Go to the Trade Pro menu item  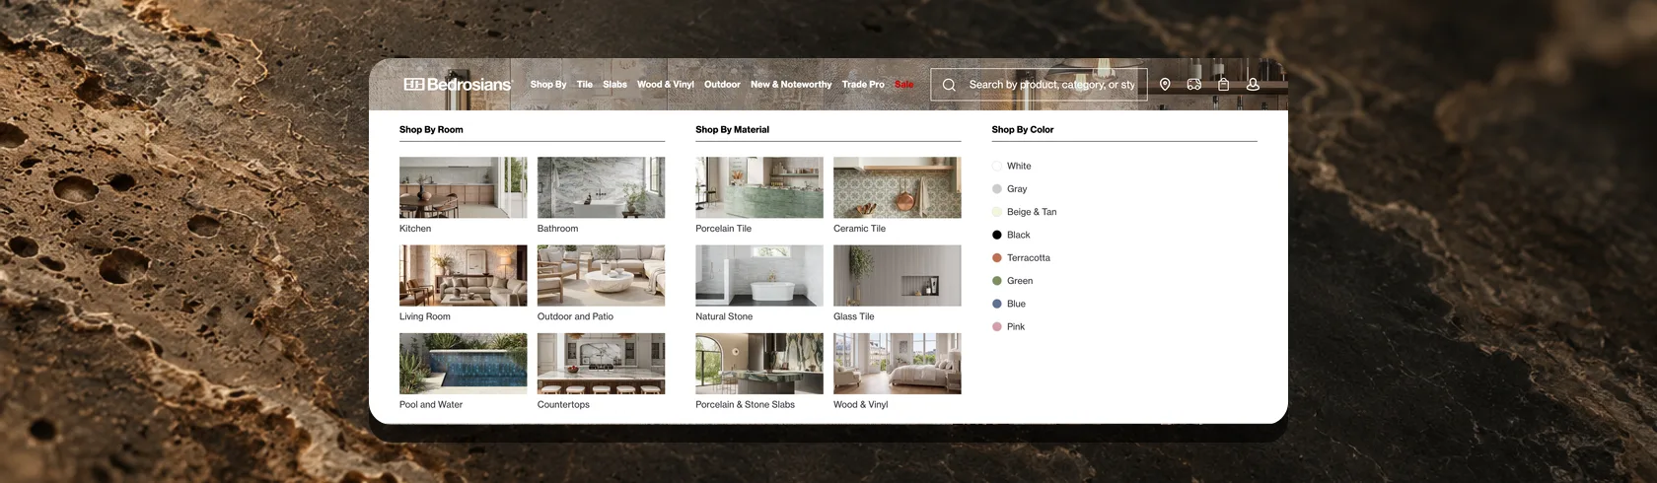click(x=863, y=85)
